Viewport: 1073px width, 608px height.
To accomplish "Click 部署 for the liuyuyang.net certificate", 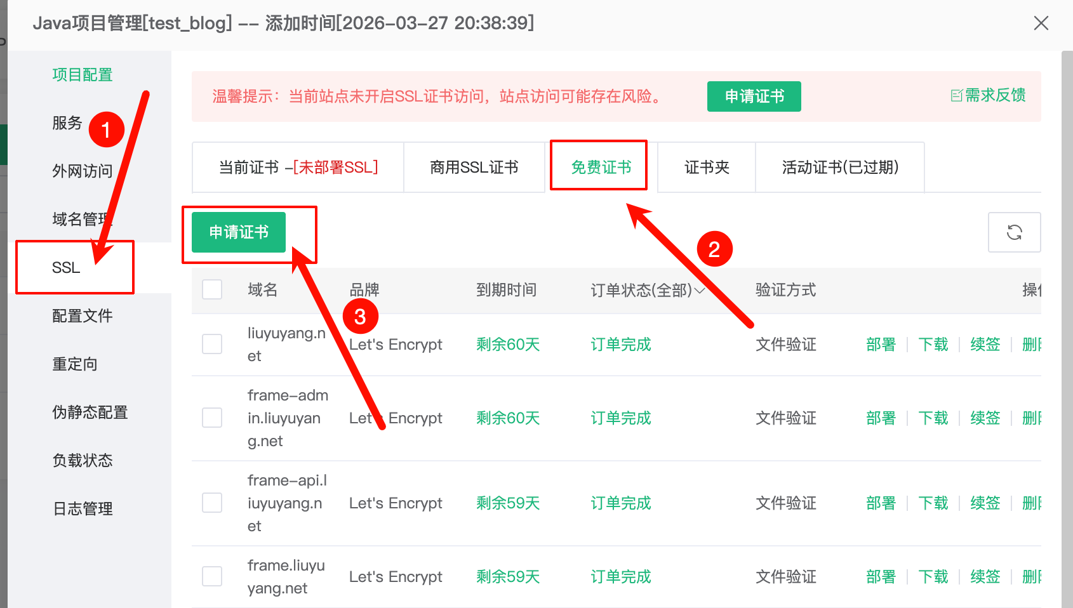I will (881, 345).
